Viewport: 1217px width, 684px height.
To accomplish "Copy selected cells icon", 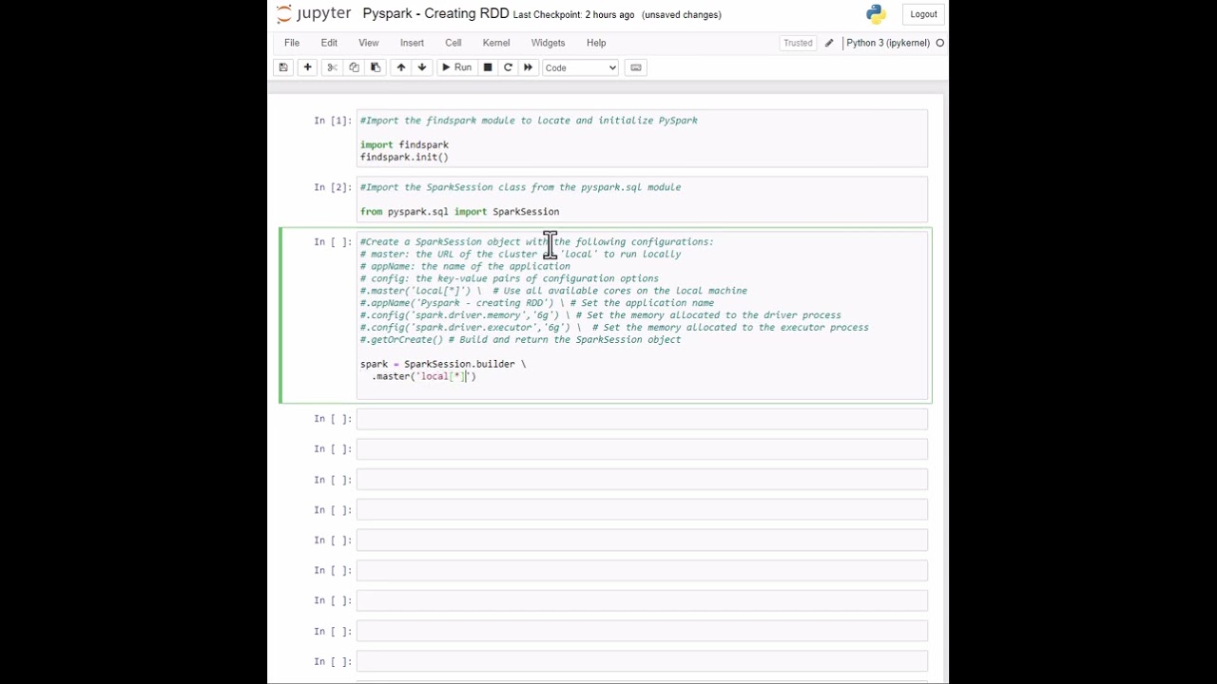I will (354, 67).
